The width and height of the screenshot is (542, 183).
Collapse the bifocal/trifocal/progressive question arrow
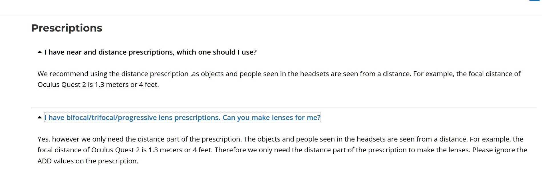click(x=40, y=118)
